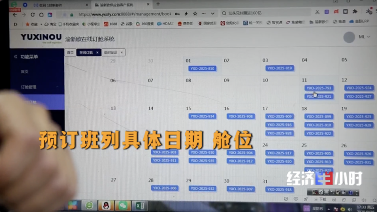Click the scissors screenshot icon in the toolbar

(x=317, y=12)
